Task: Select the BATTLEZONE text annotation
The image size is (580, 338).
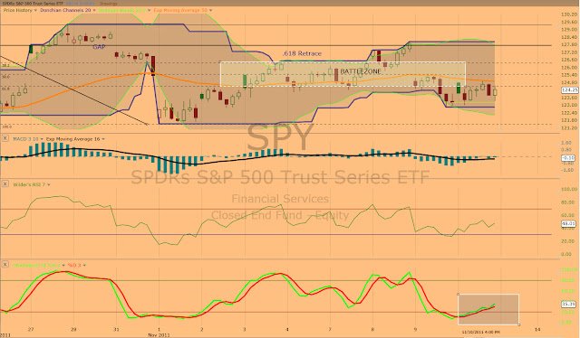Action: [x=361, y=71]
